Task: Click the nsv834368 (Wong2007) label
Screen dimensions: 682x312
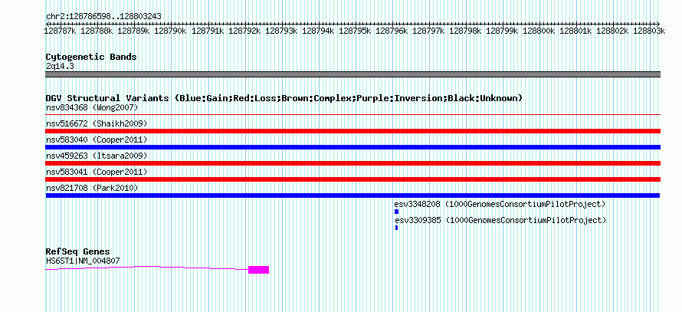Action: click(92, 107)
